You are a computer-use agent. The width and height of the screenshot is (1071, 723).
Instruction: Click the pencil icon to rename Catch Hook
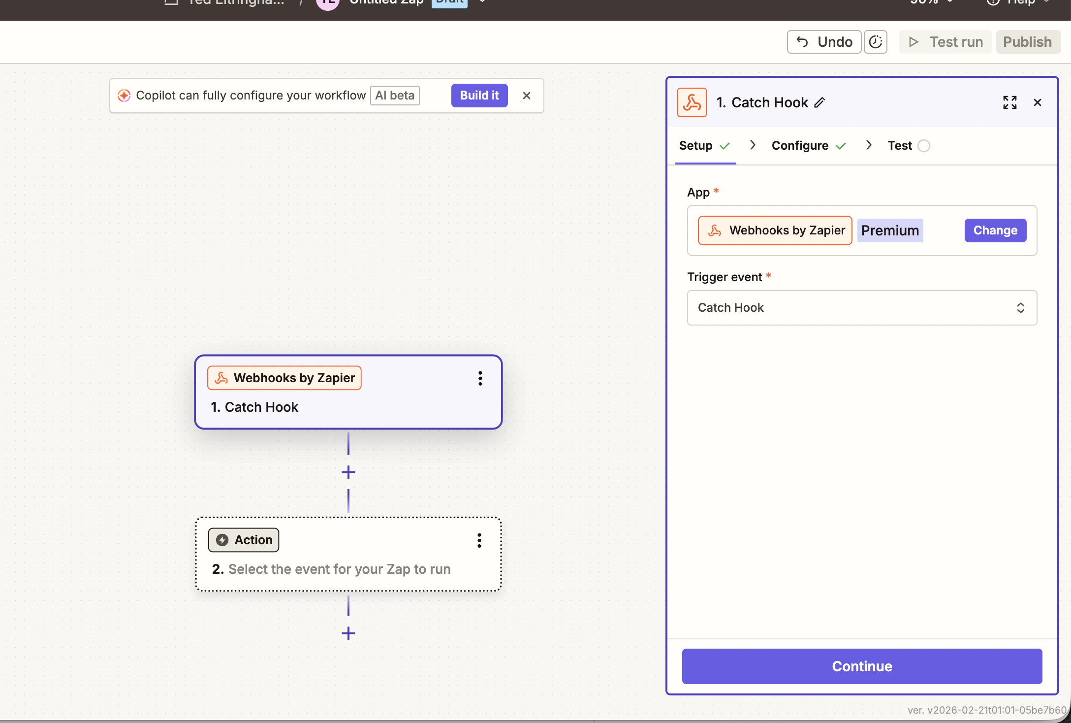pyautogui.click(x=820, y=102)
